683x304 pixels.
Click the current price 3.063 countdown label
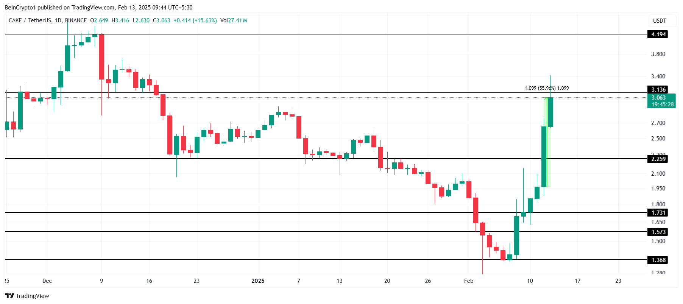pyautogui.click(x=661, y=101)
